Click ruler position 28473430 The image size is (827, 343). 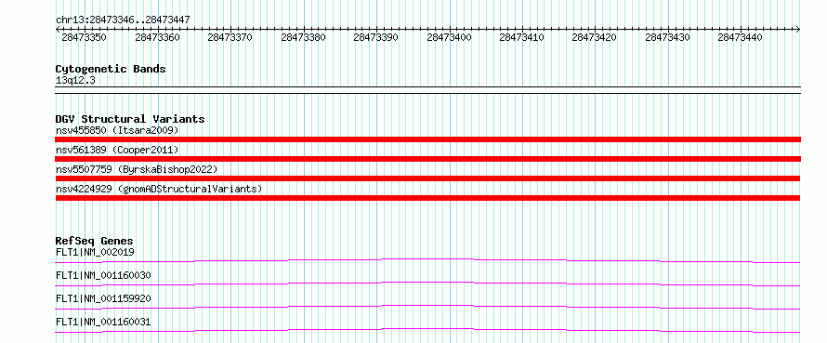click(668, 37)
